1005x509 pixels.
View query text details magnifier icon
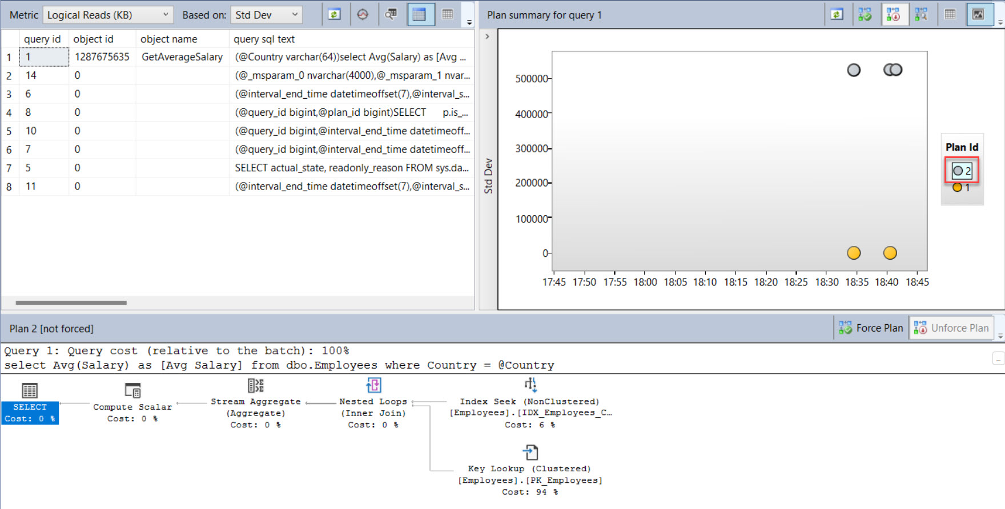391,15
